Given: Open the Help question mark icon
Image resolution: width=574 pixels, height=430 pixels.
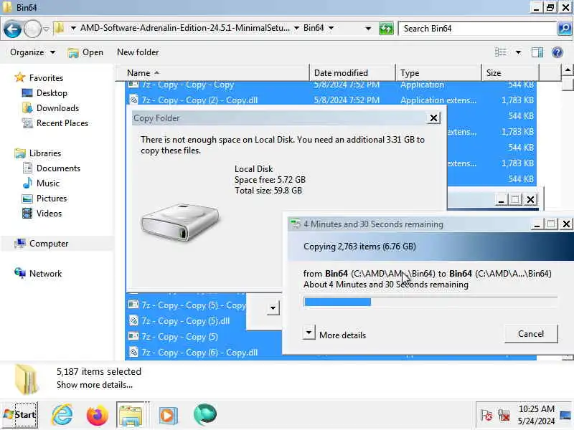Looking at the screenshot, I should [x=557, y=52].
